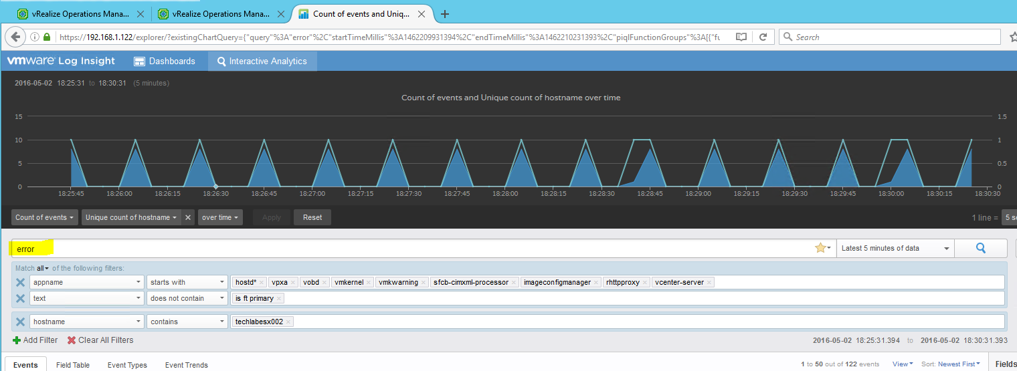The height and width of the screenshot is (371, 1017).
Task: Click the green padlock security icon
Action: (x=48, y=37)
